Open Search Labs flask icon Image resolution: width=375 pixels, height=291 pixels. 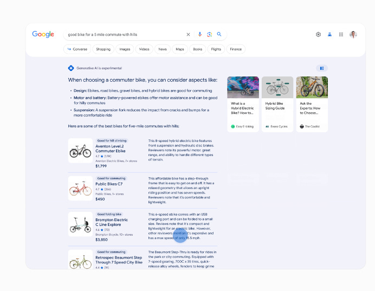point(329,35)
